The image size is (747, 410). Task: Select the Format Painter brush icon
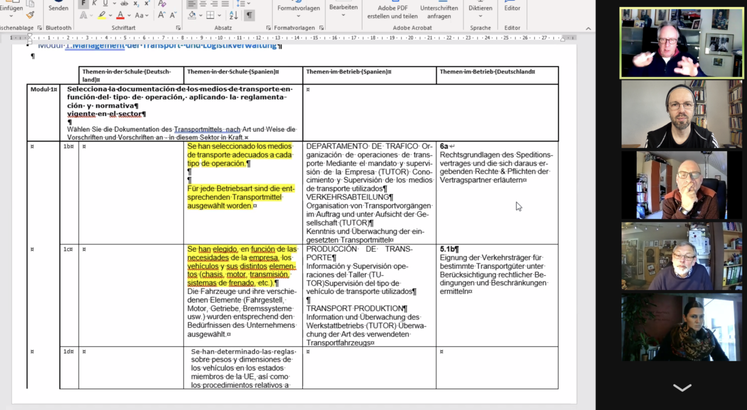[30, 15]
